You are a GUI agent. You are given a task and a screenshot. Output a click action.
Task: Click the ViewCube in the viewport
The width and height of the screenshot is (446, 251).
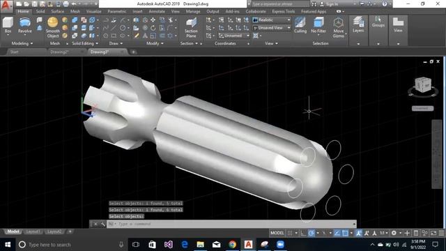click(423, 84)
